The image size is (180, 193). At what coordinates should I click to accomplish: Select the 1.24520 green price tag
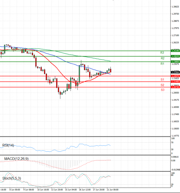point(175,56)
